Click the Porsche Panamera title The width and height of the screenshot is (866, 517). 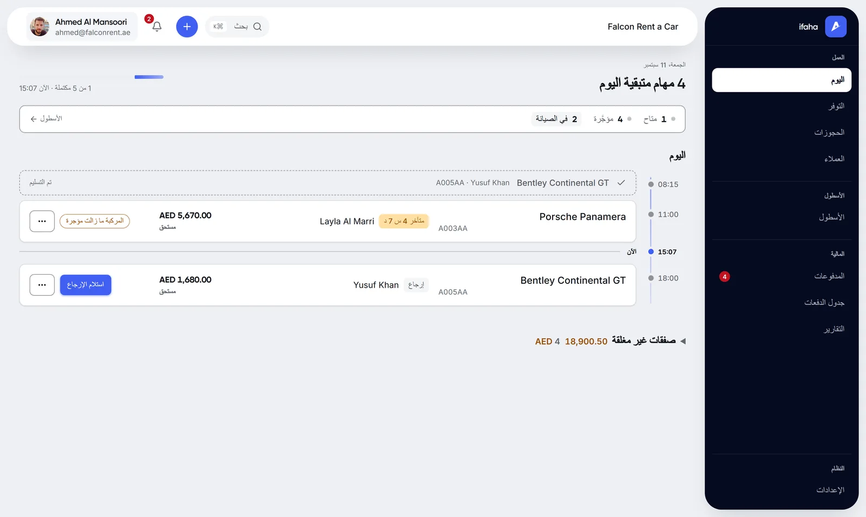(582, 217)
